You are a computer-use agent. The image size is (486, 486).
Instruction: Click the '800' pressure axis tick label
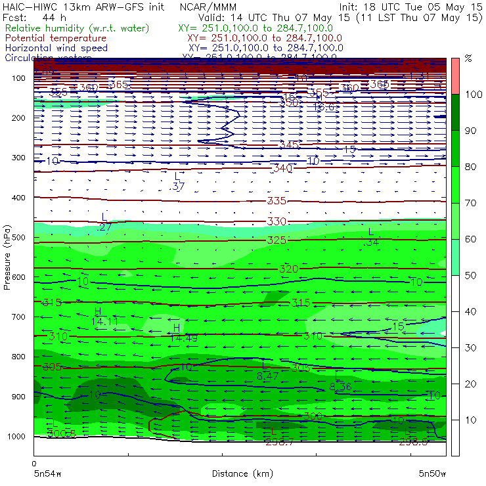(x=18, y=357)
